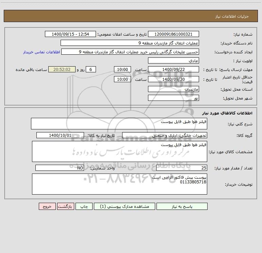Image resolution: width=262 pixels, height=253 pixels.
Task: Click the 'ایجاد کننده درخواست:' label
Action: [233, 52]
